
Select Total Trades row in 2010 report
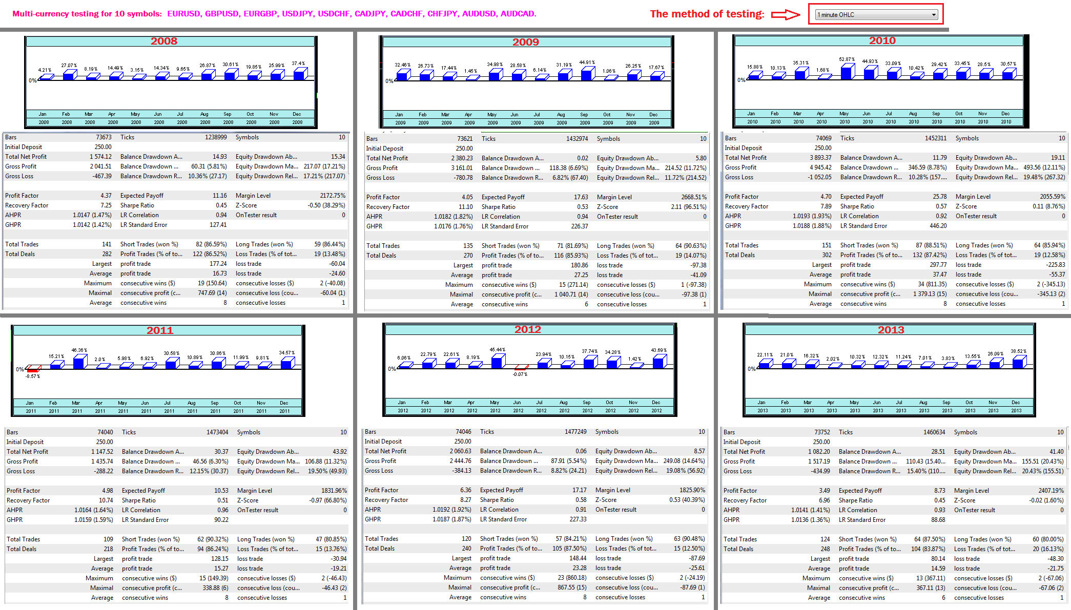tap(742, 245)
